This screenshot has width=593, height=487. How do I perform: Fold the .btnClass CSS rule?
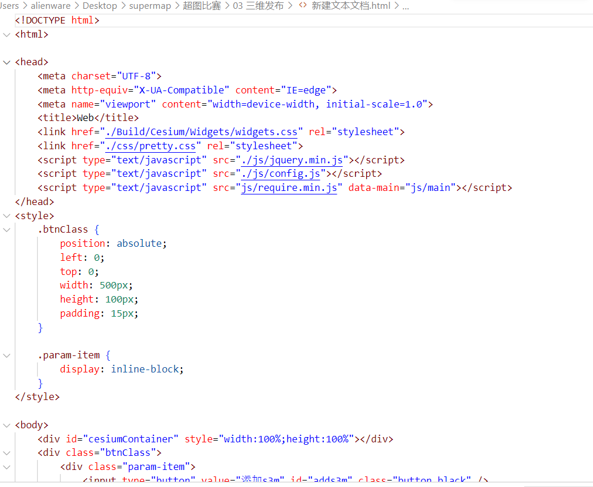pos(6,230)
